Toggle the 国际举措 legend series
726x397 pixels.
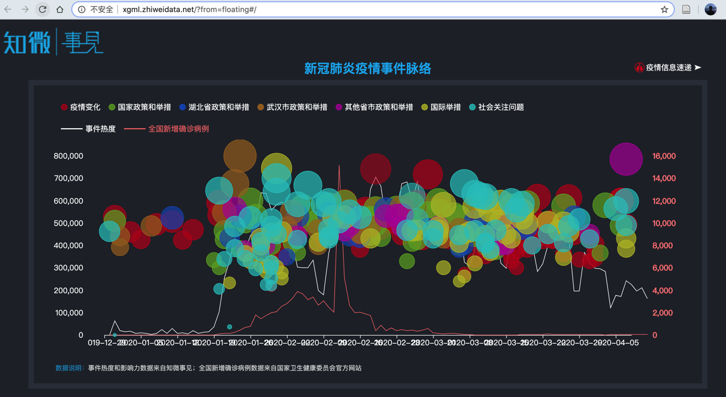(x=440, y=107)
